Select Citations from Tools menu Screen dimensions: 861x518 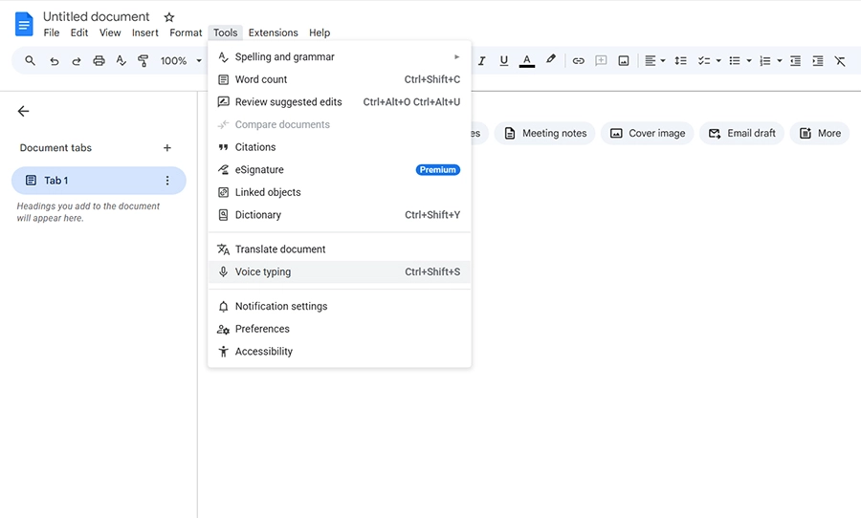click(340, 147)
